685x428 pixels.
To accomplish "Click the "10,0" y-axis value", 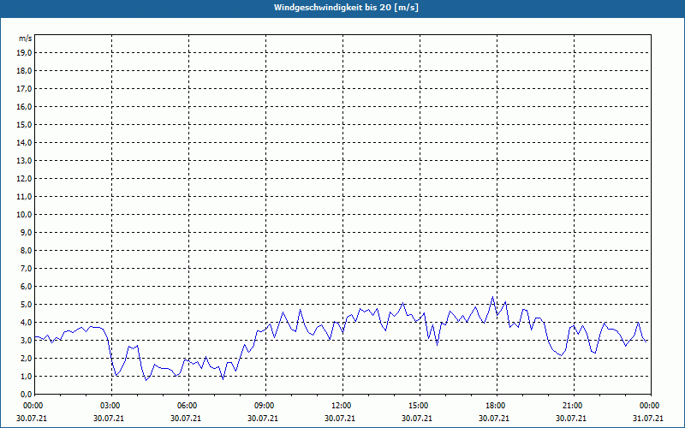I will point(24,215).
